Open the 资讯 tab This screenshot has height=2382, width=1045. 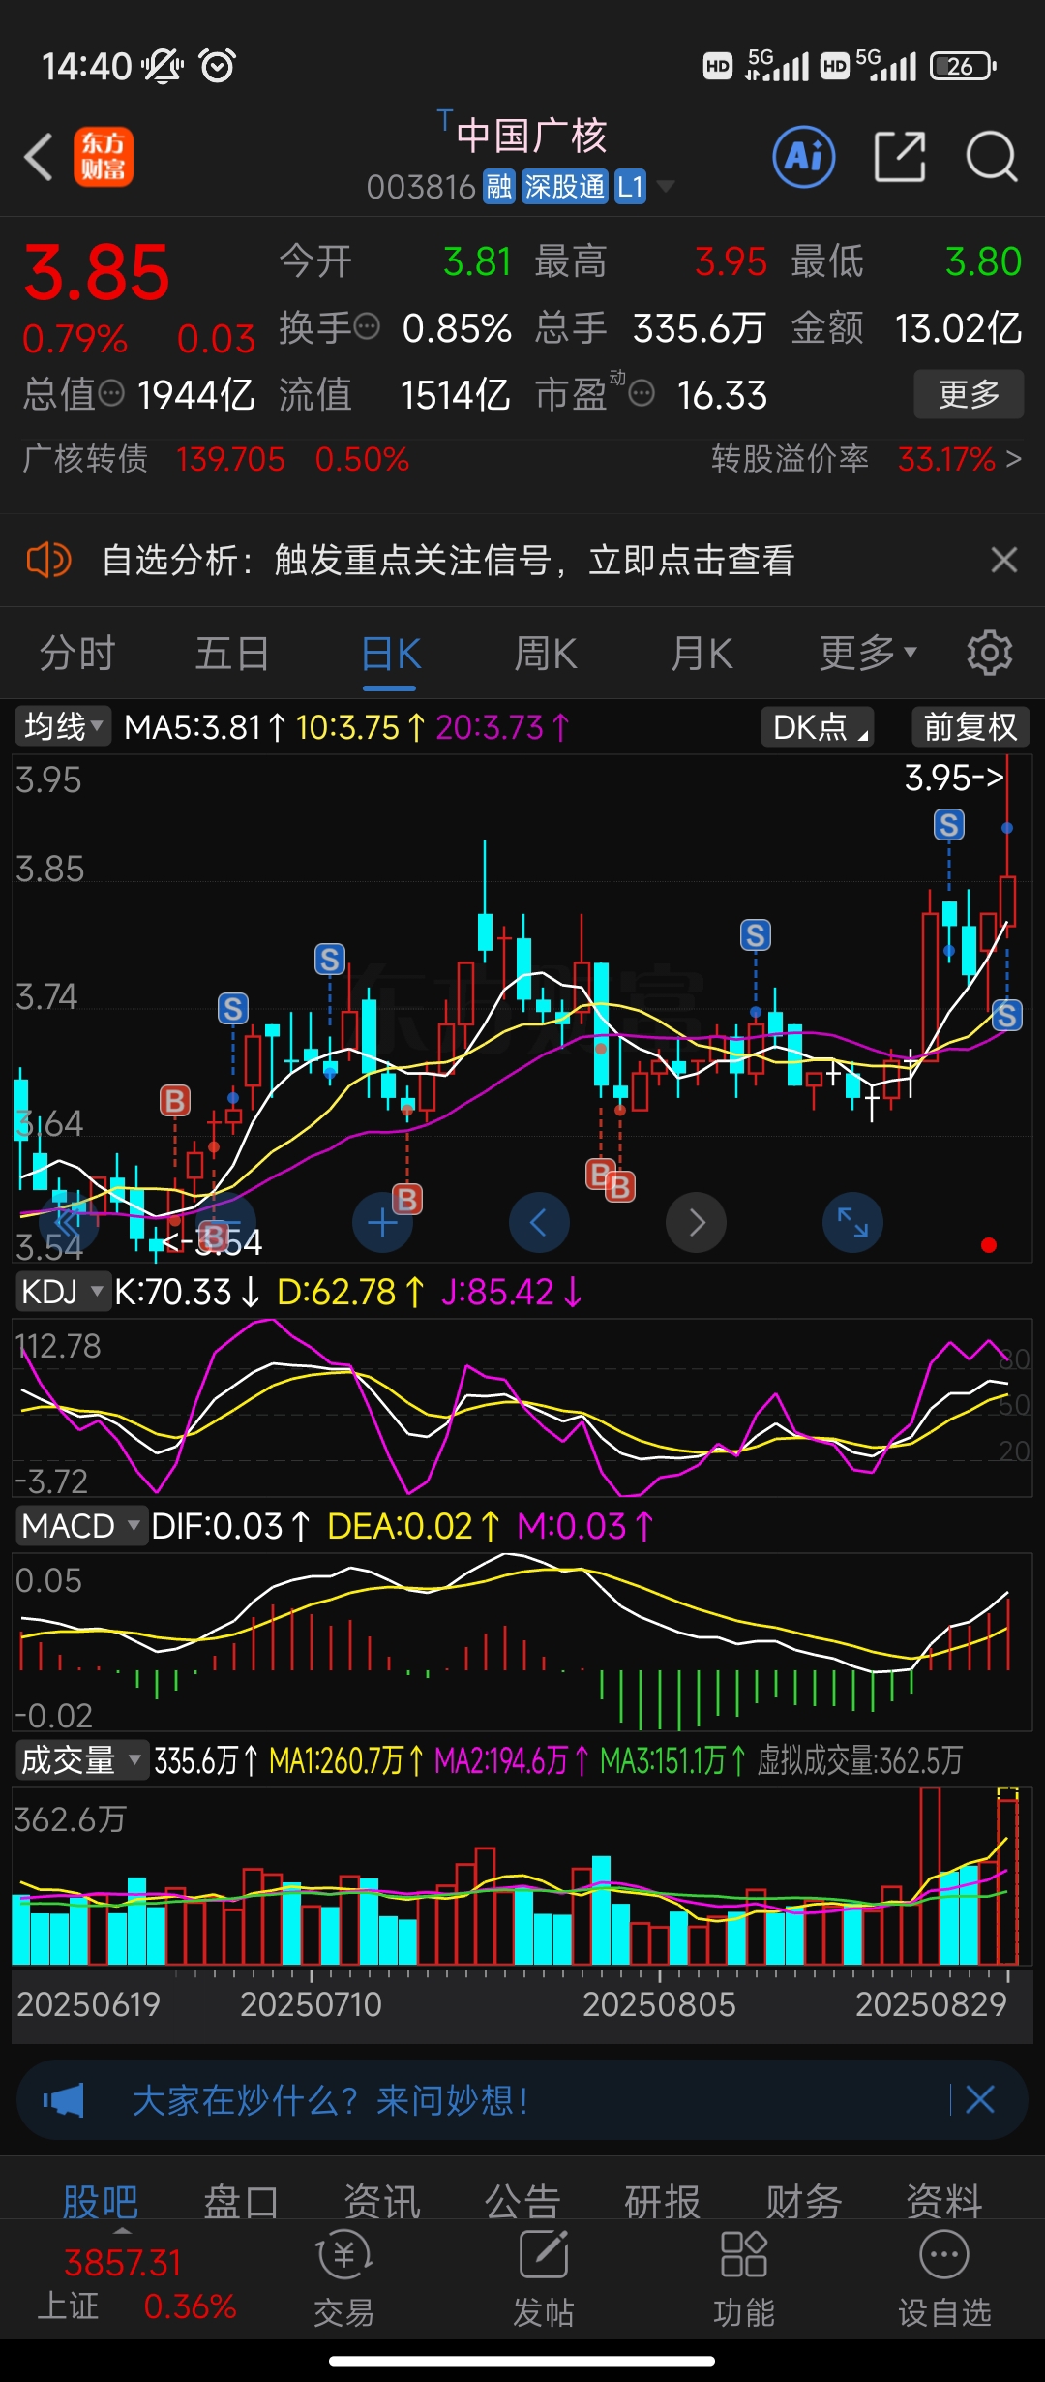pyautogui.click(x=382, y=2201)
